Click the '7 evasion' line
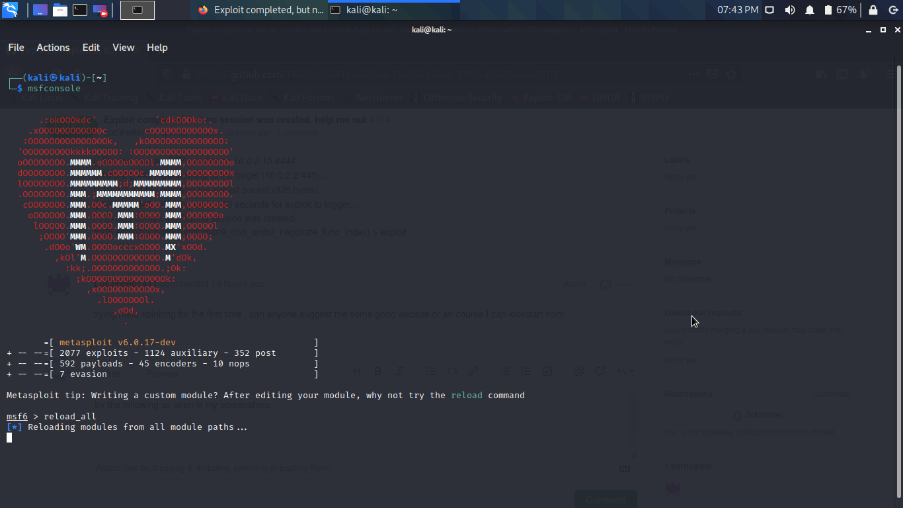 (83, 374)
